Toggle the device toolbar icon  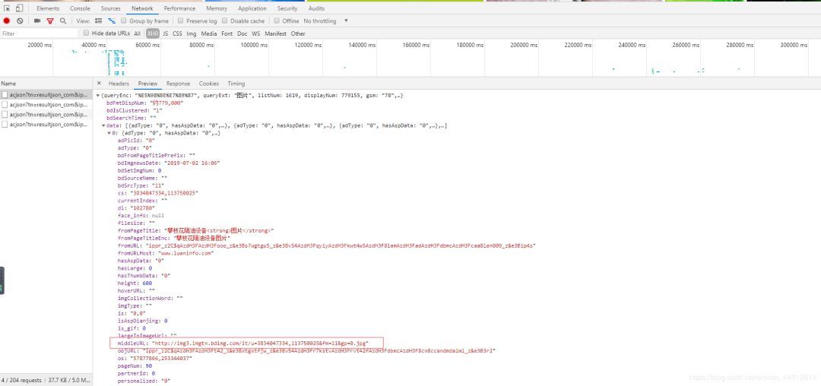[x=19, y=8]
